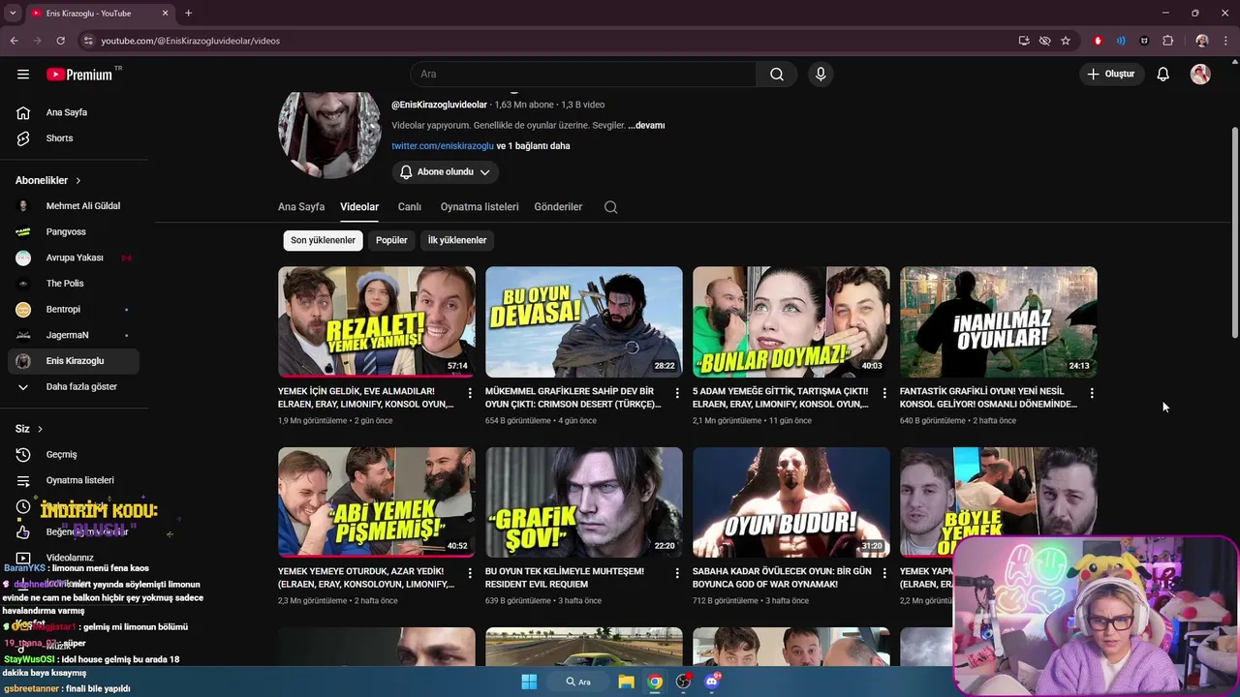Open Bentropi subscription channel
This screenshot has width=1240, height=697.
coord(74,310)
